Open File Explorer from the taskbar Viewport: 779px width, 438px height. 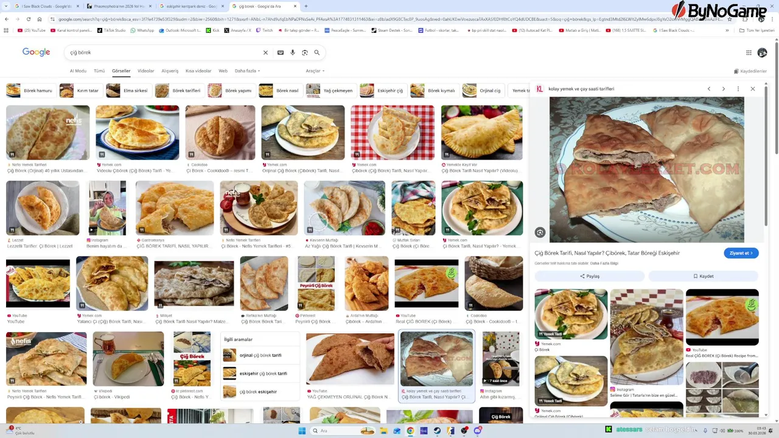point(383,431)
